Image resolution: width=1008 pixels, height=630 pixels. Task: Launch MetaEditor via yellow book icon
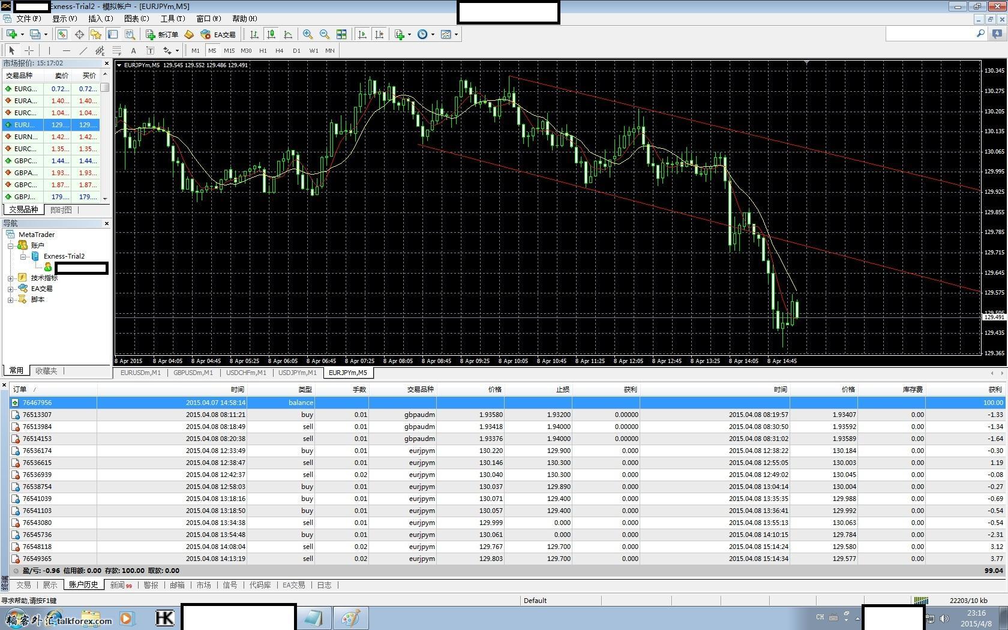click(189, 34)
